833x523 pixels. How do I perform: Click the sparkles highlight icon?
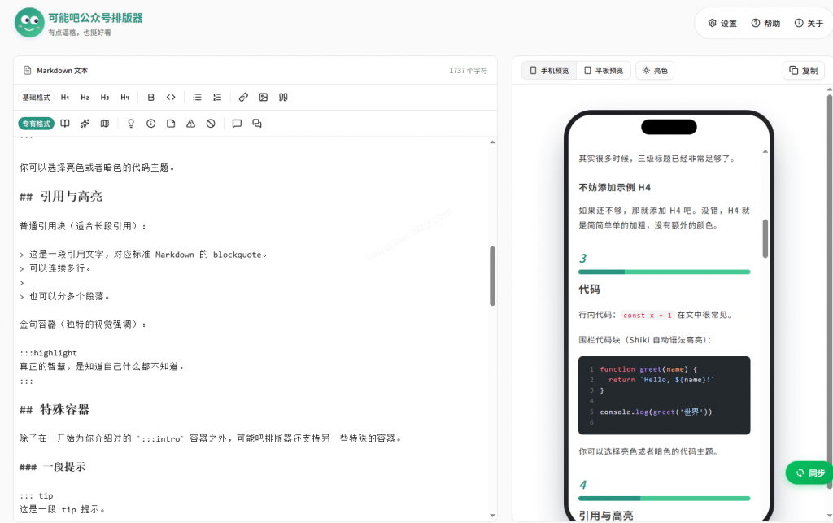85,124
